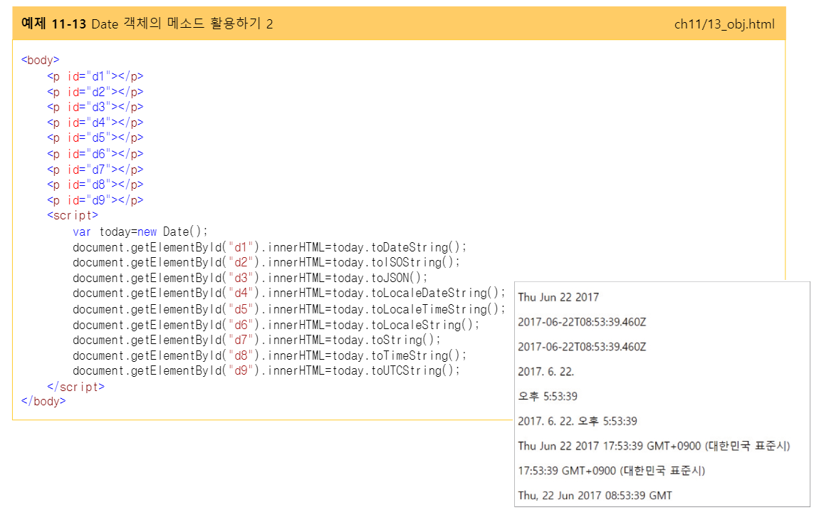
Task: Click the toTimeString() code line
Action: click(x=269, y=355)
